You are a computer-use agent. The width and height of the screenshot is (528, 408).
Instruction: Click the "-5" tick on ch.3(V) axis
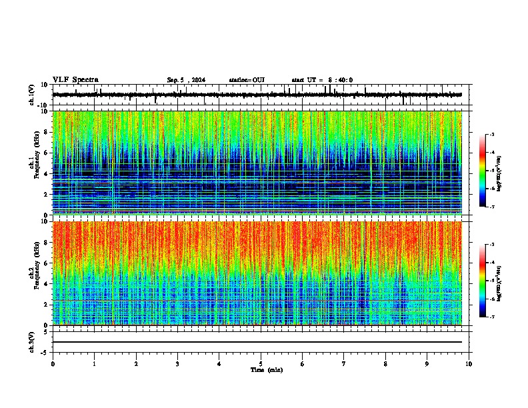click(45, 353)
